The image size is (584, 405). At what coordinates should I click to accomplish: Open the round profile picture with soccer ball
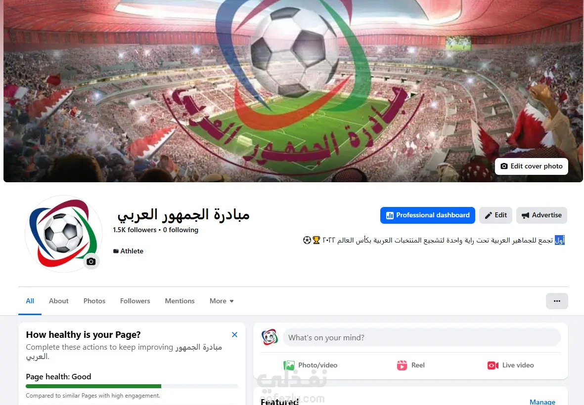[x=64, y=234]
